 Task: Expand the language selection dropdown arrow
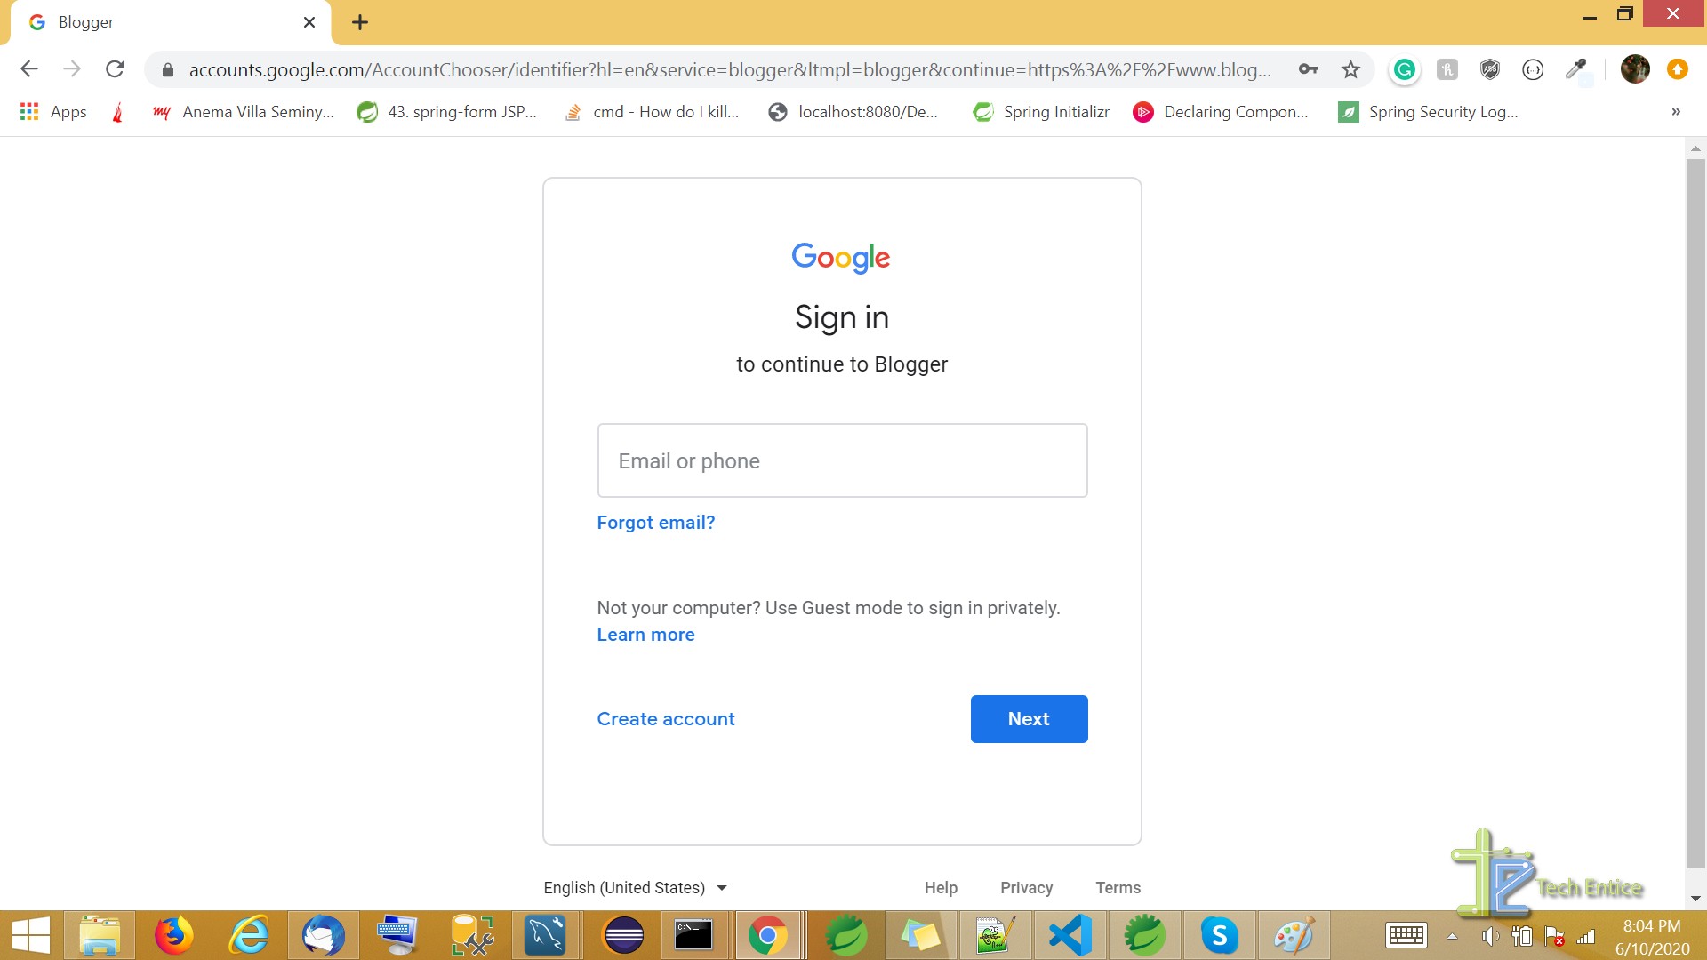[x=725, y=887]
